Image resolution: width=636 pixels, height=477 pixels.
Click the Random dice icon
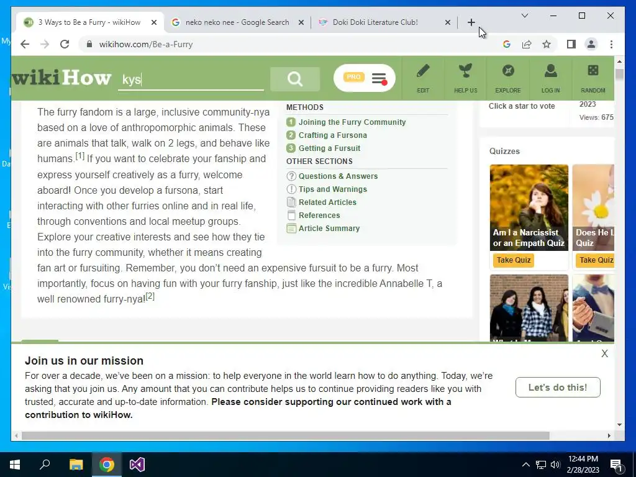tap(593, 71)
